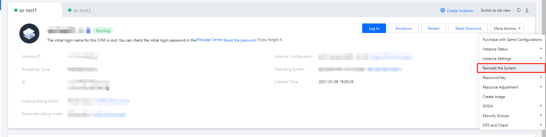
Task: Click the green status dot on as-test1
Action: click(x=16, y=10)
